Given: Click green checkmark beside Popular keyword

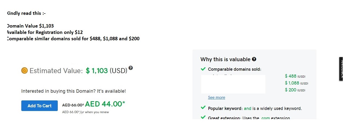Looking at the screenshot, I should 203,108.
